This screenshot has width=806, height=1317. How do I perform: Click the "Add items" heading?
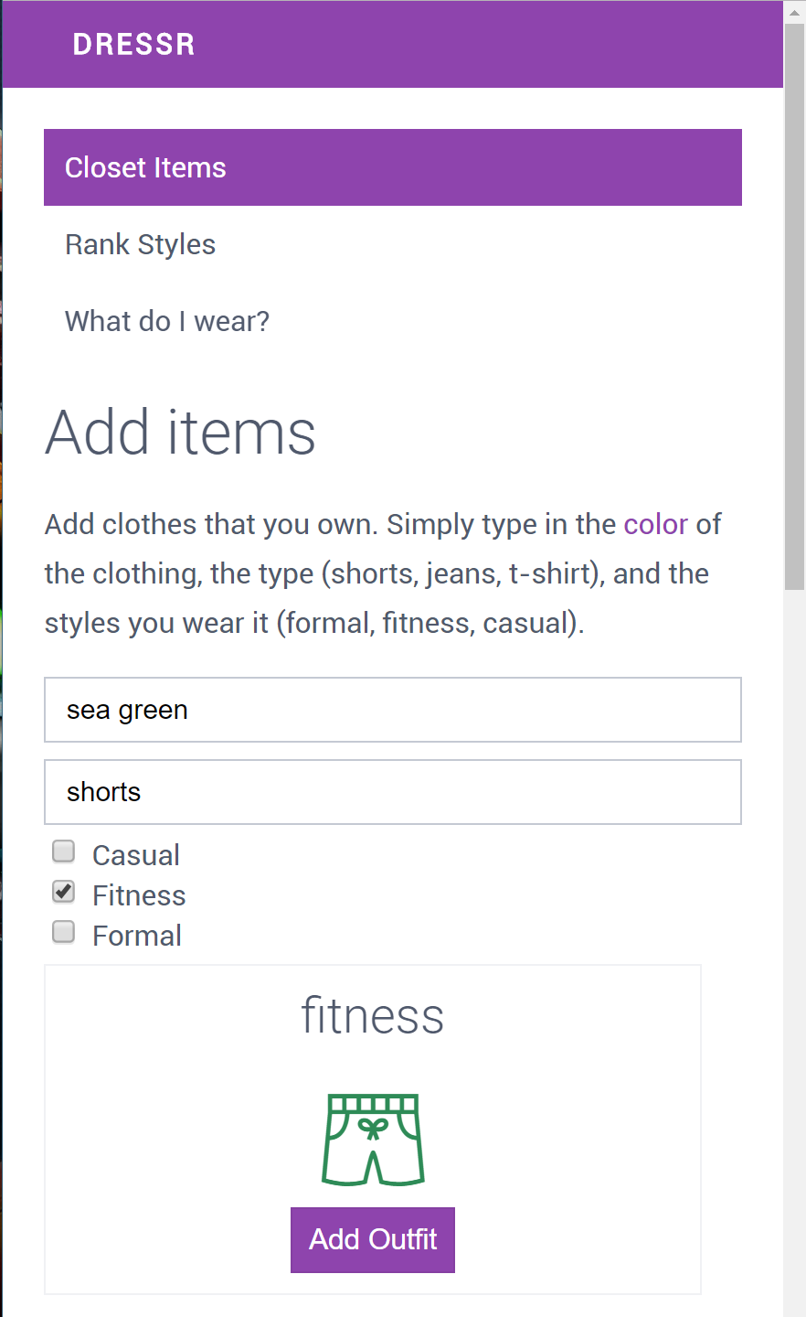pos(181,433)
